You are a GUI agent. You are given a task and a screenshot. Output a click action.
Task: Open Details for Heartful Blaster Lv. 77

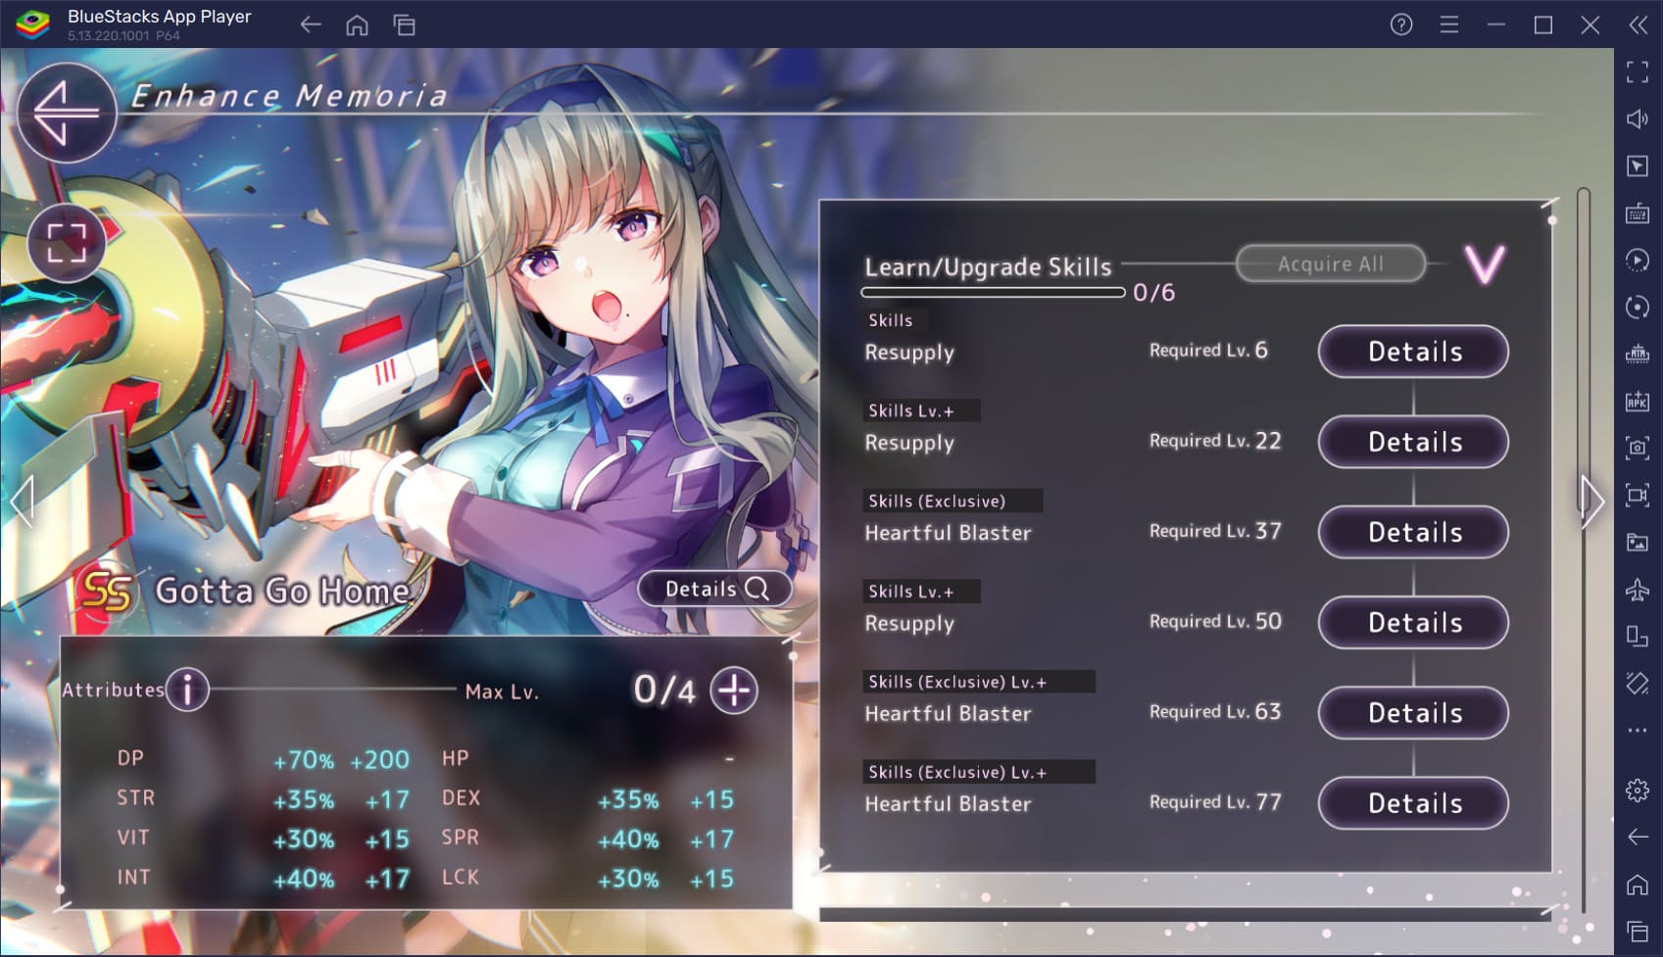(x=1413, y=803)
